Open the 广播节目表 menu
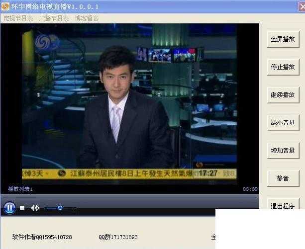This screenshot has width=305, height=249. click(x=54, y=18)
